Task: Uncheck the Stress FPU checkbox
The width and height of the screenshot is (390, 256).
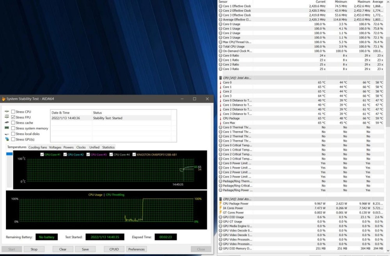Action: click(x=13, y=117)
